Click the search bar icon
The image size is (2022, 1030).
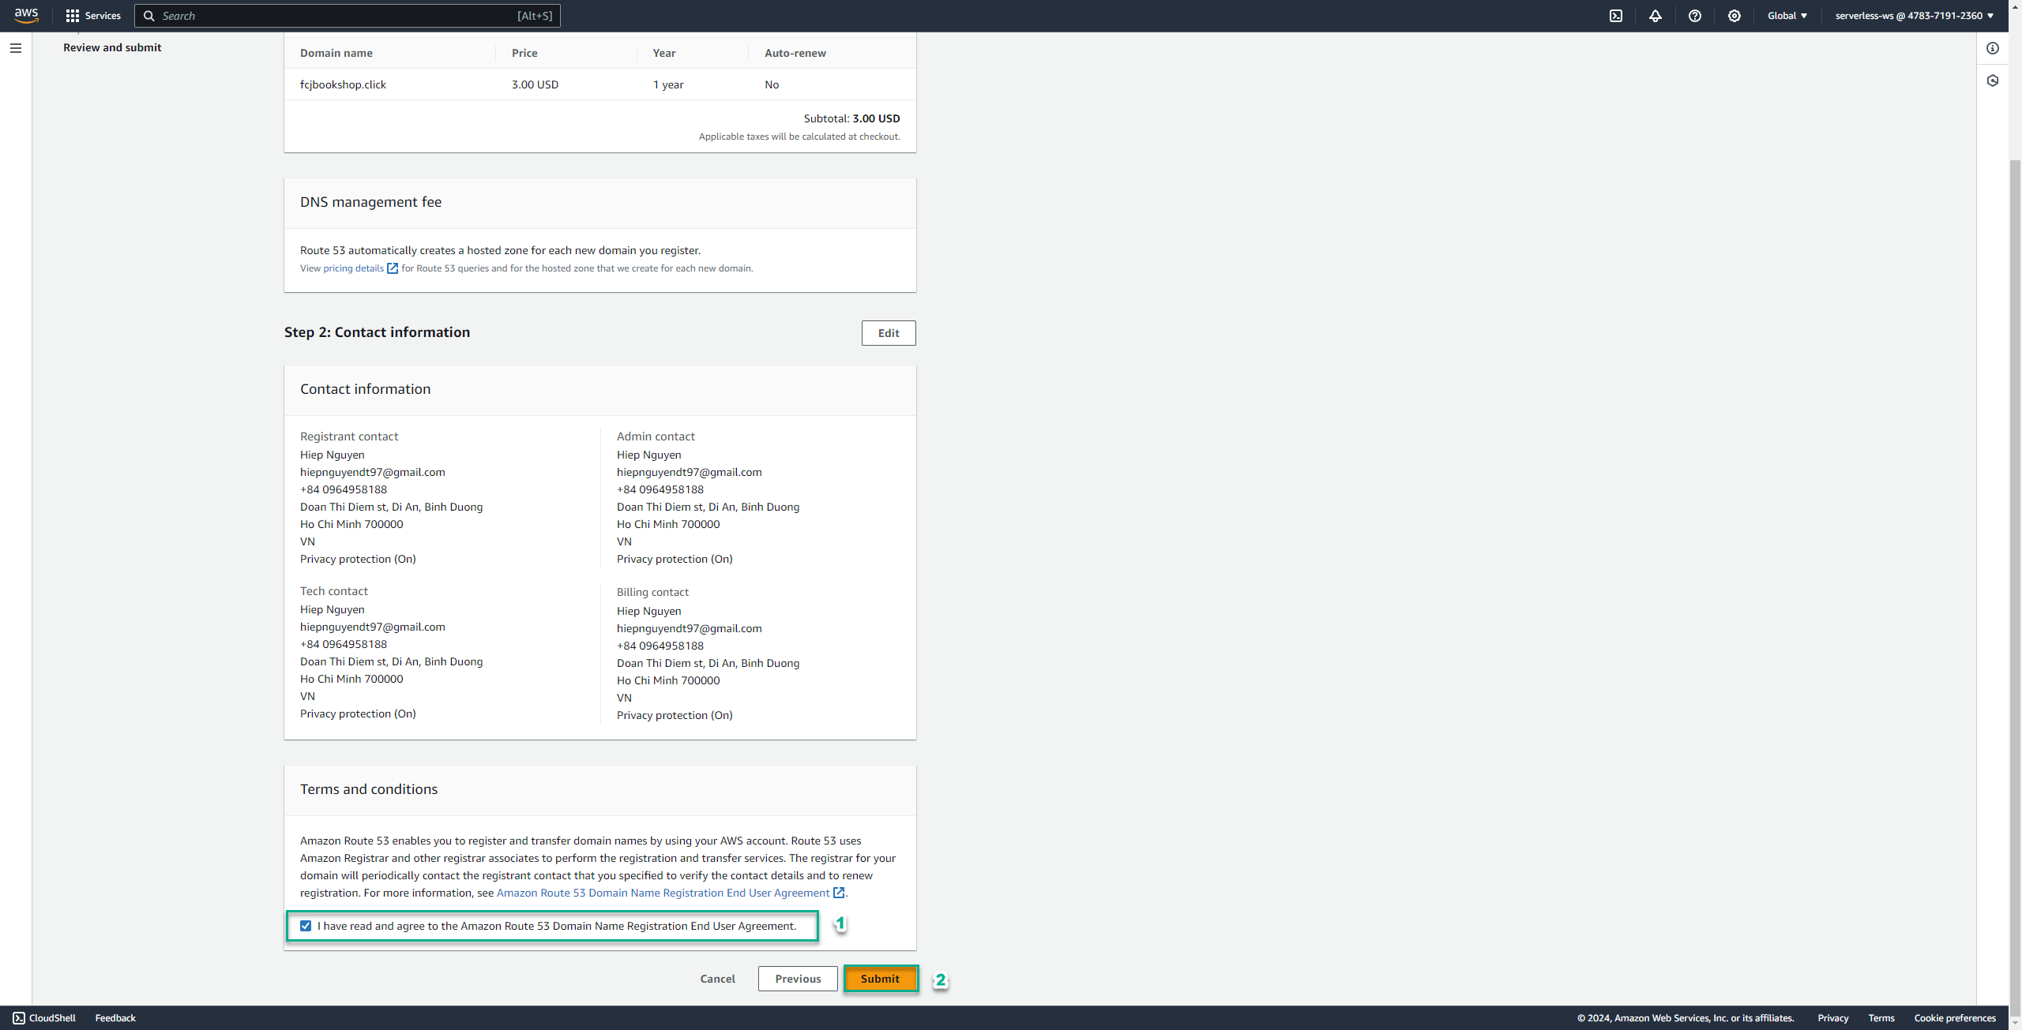coord(148,16)
